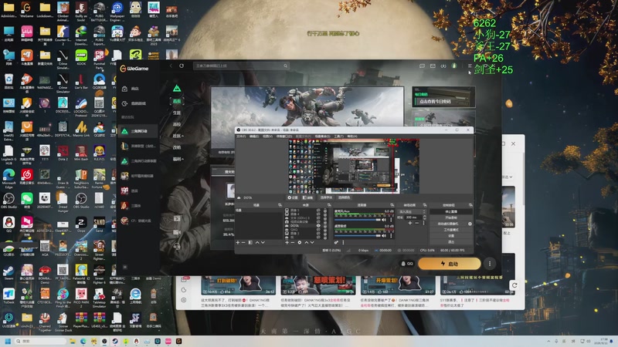Click the WeGame search input field
The height and width of the screenshot is (347, 618).
point(241,66)
